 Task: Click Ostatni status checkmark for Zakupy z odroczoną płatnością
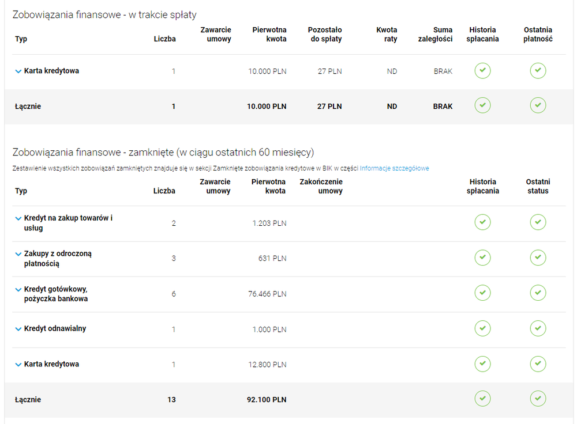click(538, 257)
